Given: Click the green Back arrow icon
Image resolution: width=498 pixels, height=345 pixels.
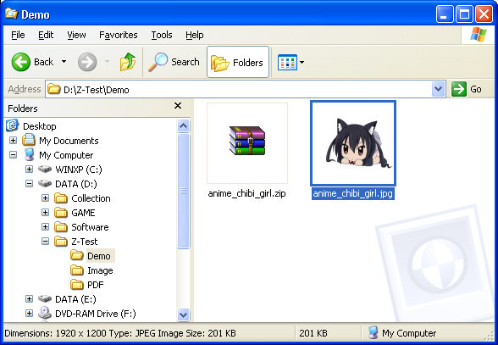Looking at the screenshot, I should [21, 62].
